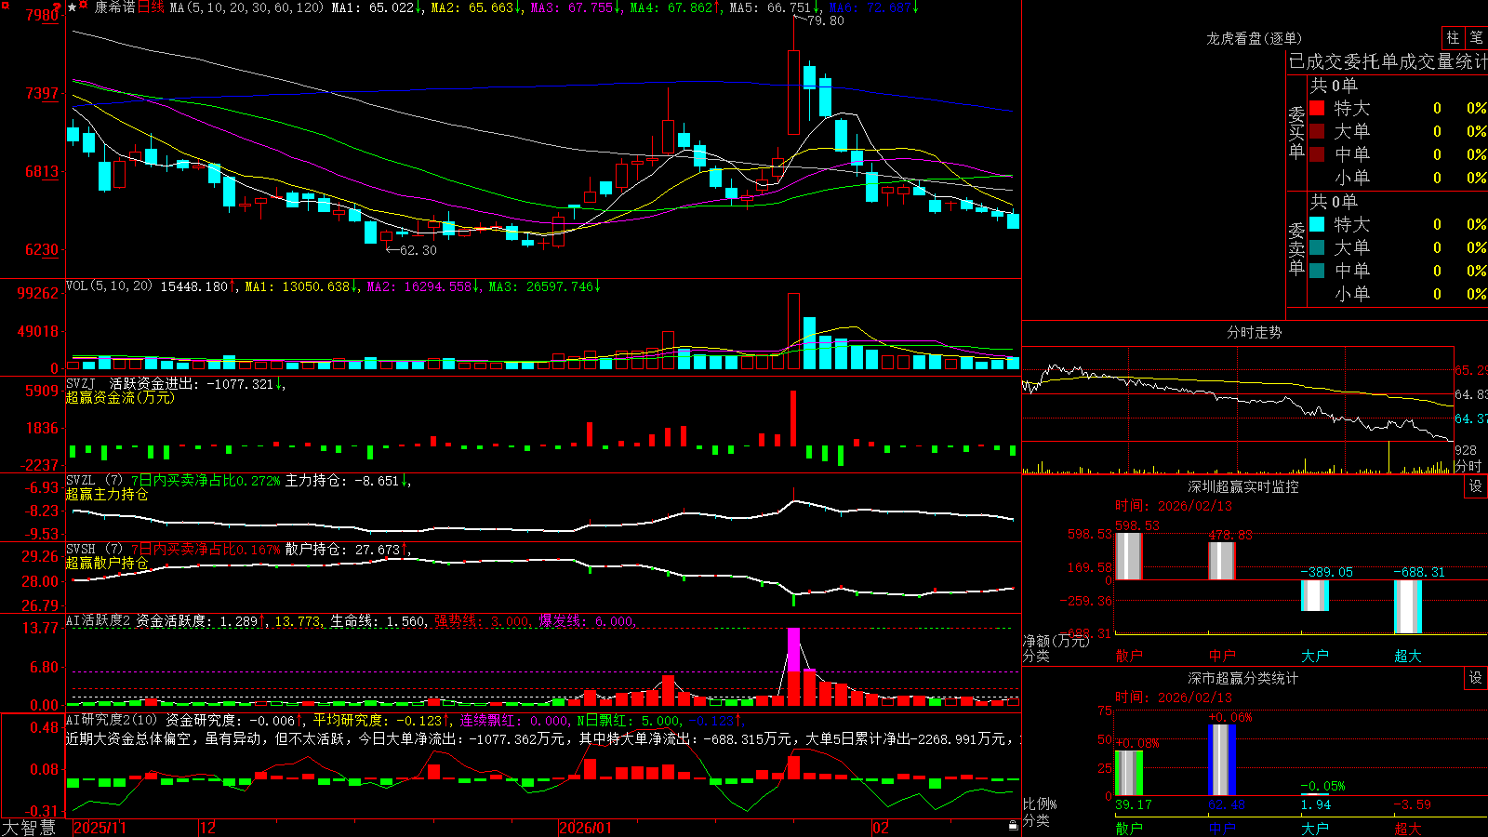Click the dark red 中单 buy-order swatch
This screenshot has height=837, width=1488.
coord(1317,154)
